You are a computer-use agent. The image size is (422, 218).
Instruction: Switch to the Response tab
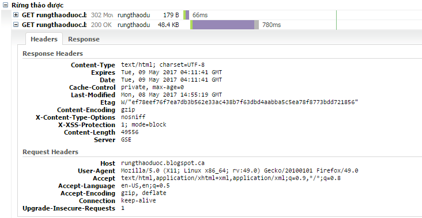point(84,39)
